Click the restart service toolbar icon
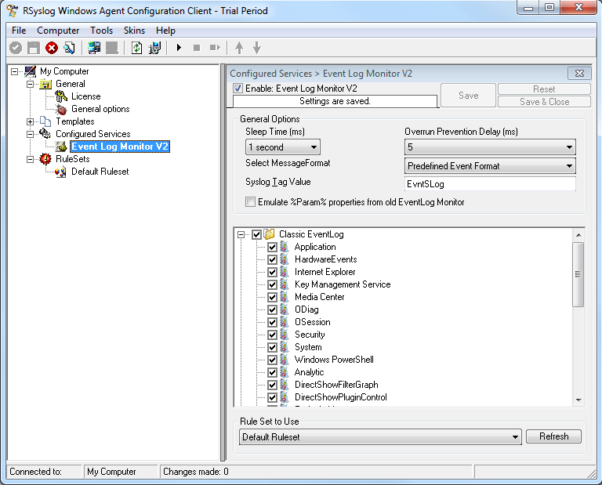Screen dimensions: 602x485 215,48
